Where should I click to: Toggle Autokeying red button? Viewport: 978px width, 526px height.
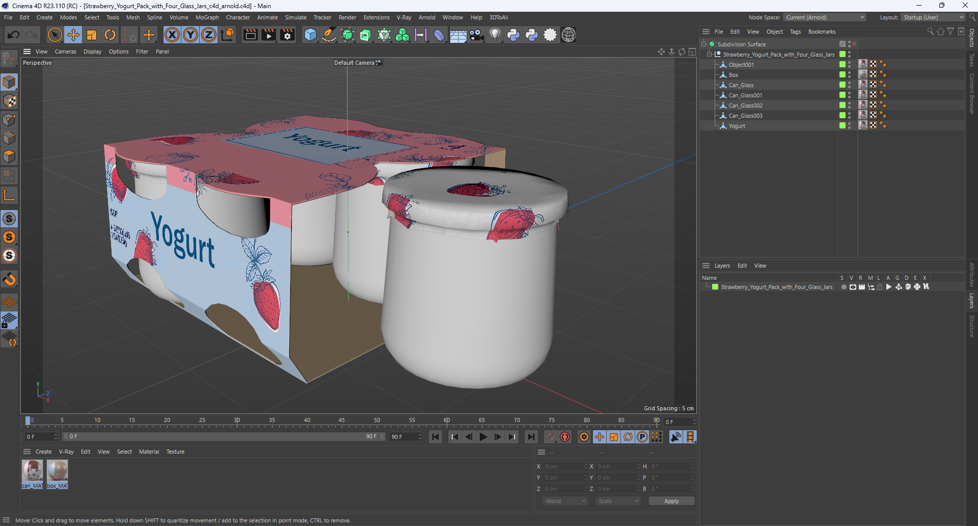[x=565, y=437]
